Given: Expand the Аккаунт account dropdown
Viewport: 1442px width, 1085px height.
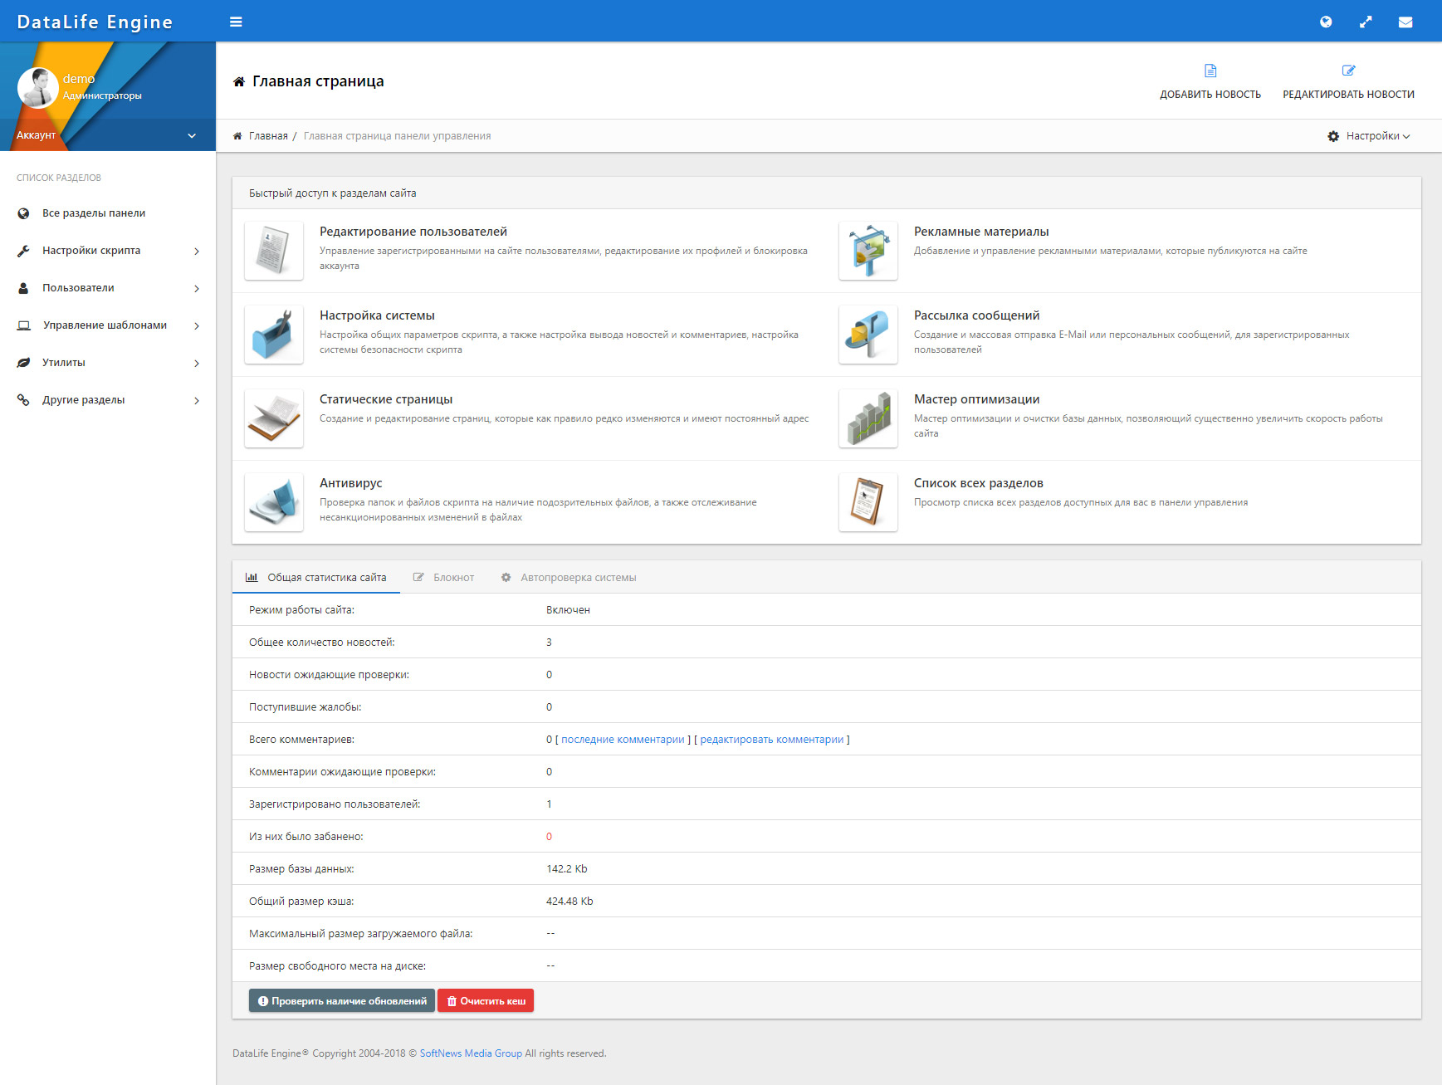Looking at the screenshot, I should click(108, 135).
